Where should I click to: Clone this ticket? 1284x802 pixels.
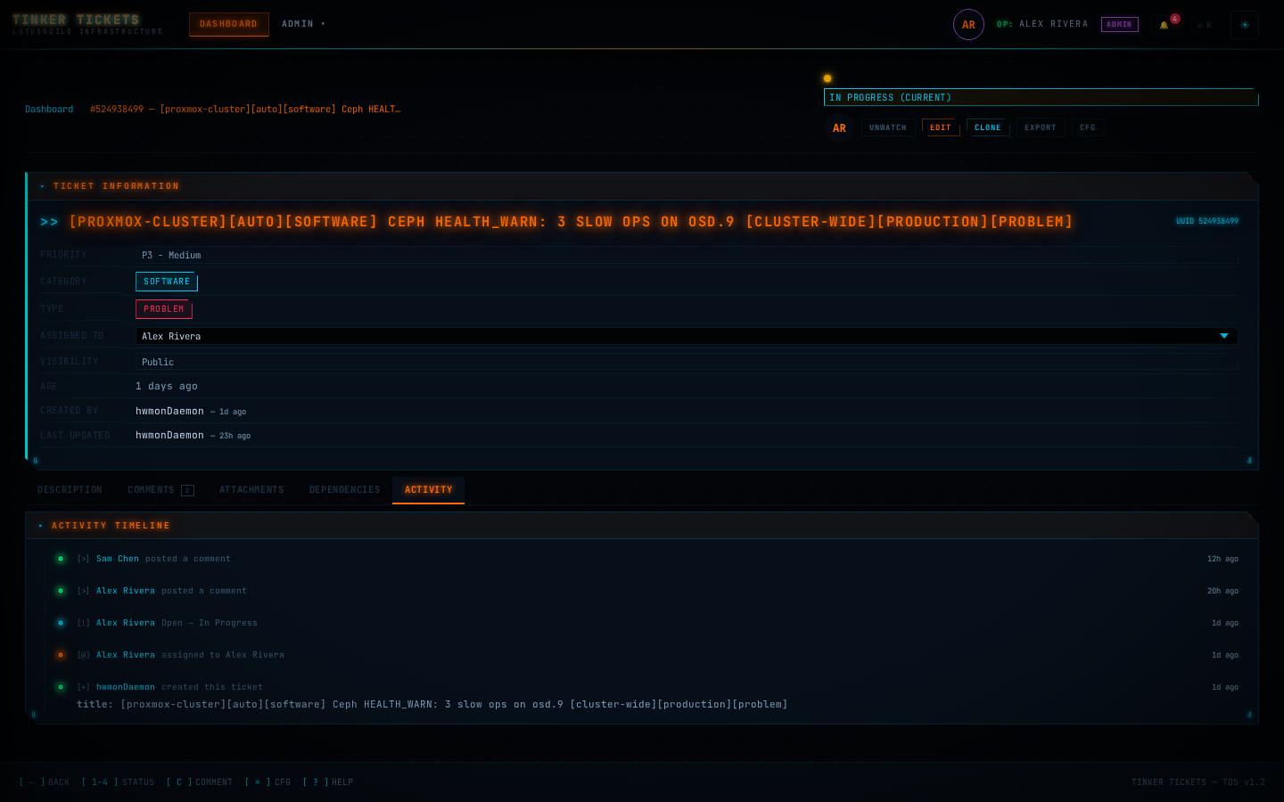point(988,127)
